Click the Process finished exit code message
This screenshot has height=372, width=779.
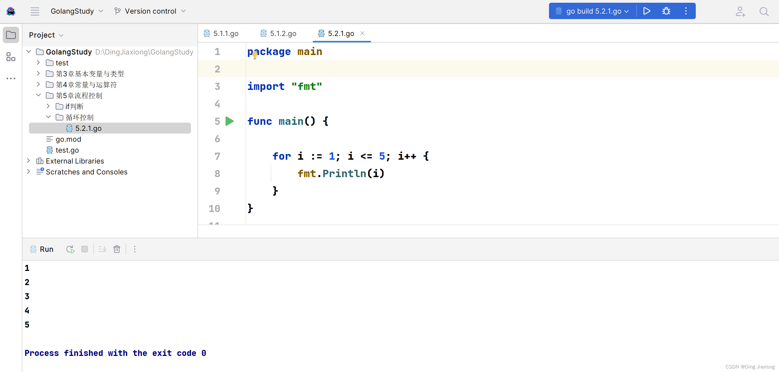click(115, 353)
